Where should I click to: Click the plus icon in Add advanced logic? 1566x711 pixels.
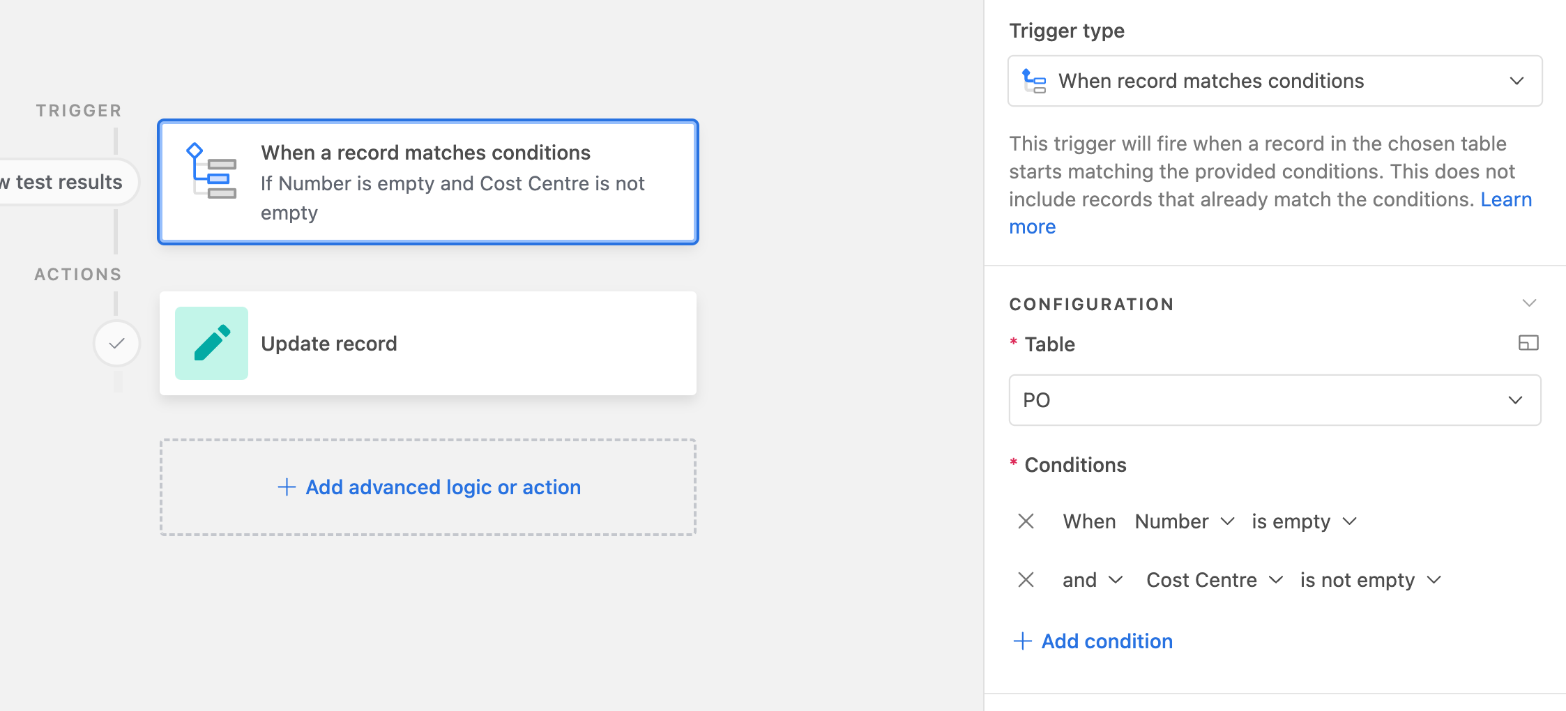(287, 487)
